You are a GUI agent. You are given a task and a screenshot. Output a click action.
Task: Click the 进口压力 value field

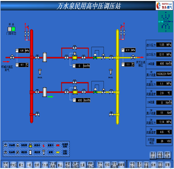[x=164, y=45]
